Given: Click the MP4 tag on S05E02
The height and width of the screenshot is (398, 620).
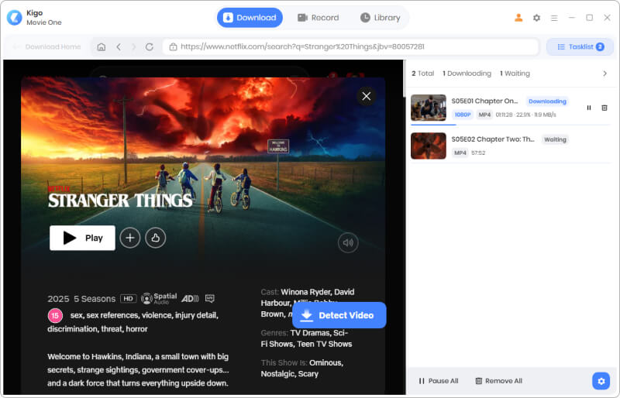Looking at the screenshot, I should pyautogui.click(x=460, y=153).
